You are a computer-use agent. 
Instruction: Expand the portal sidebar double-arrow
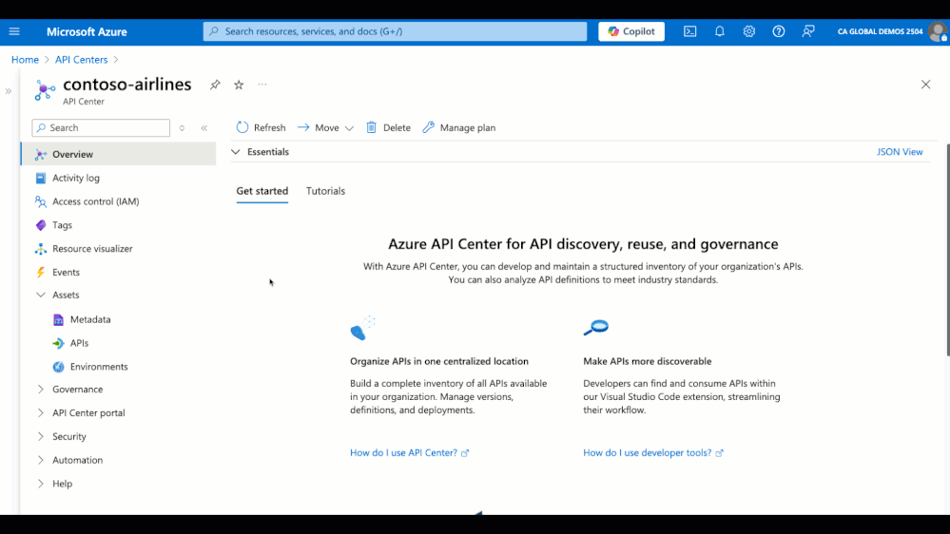tap(9, 91)
